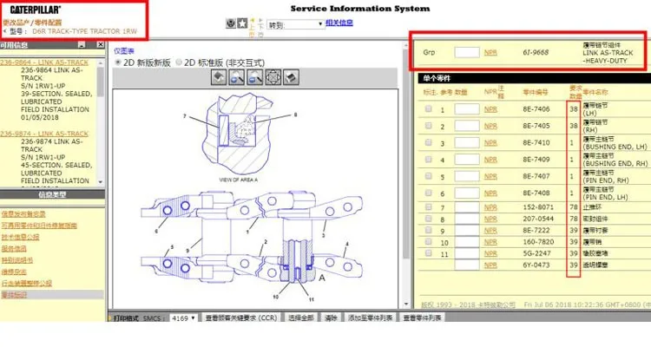Open the 信息发布备忘录 link in info types
Screen dimensions: 651x347
pos(23,214)
